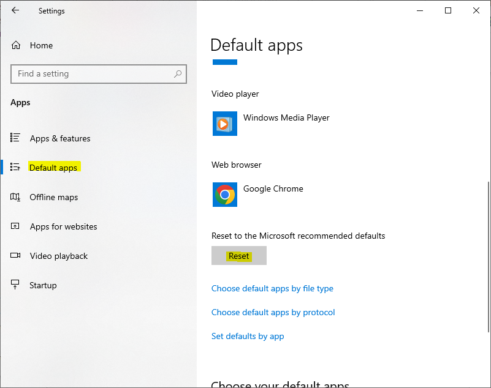This screenshot has height=388, width=491.
Task: Open Offline maps settings
Action: pos(54,197)
